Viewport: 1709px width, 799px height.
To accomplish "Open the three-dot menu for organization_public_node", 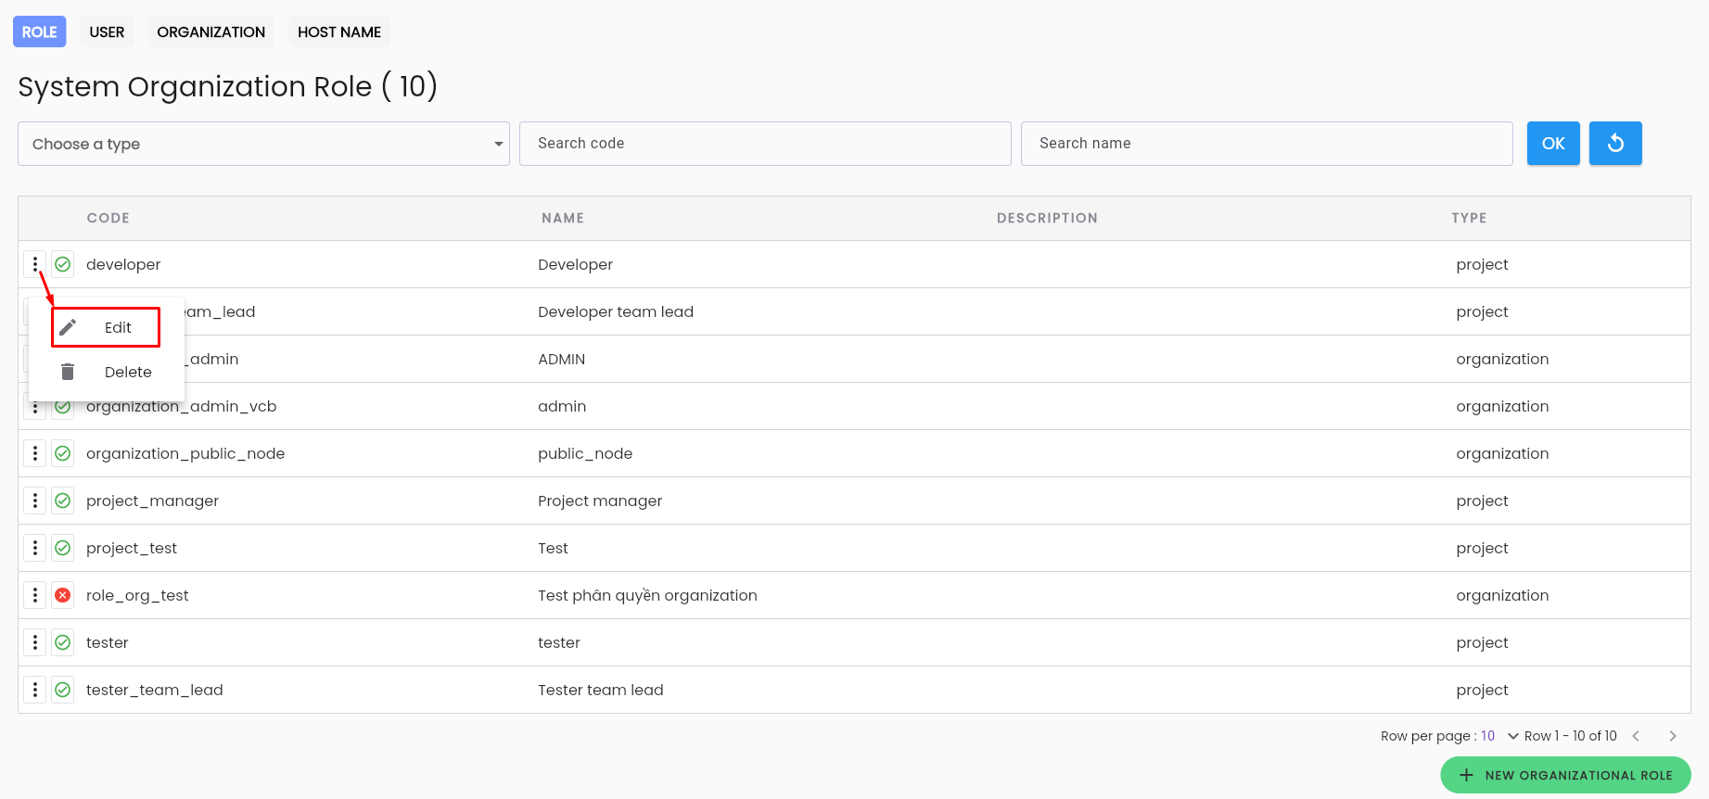I will [x=35, y=453].
